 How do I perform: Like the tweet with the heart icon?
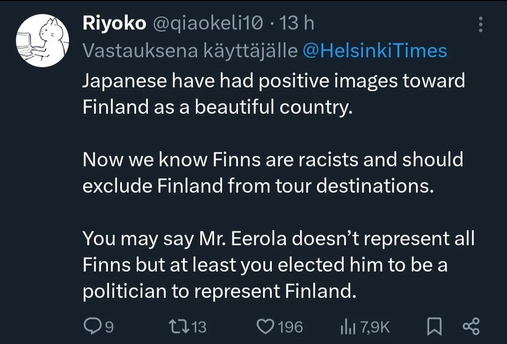click(x=266, y=326)
